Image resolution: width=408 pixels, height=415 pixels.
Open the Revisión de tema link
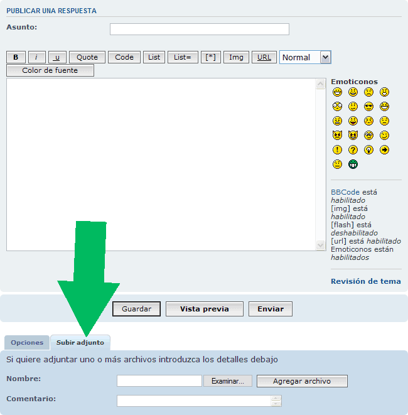tap(365, 281)
